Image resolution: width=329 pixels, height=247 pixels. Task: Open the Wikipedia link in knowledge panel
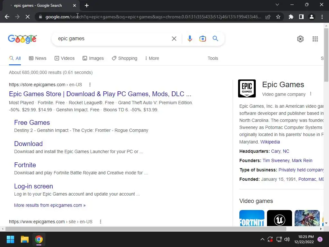pyautogui.click(x=270, y=142)
